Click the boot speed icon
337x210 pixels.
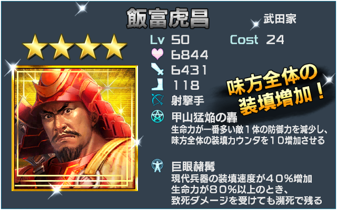[157, 85]
